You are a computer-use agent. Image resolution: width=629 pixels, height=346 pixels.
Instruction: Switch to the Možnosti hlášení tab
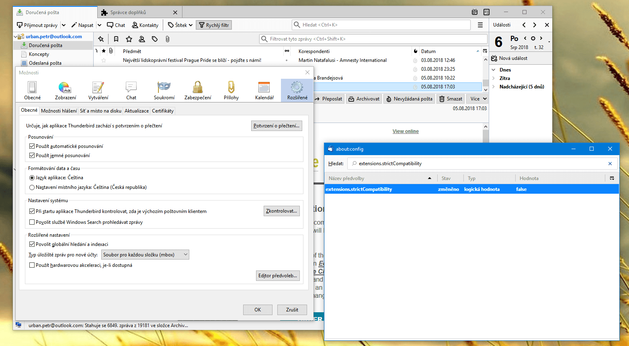[x=59, y=111]
